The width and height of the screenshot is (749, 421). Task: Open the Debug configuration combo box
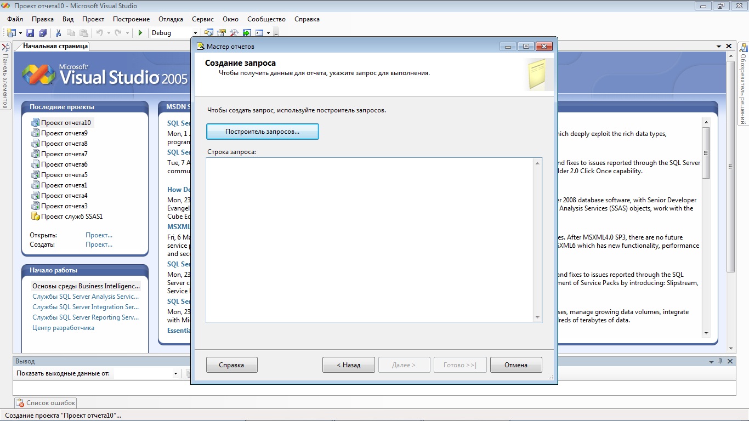point(174,33)
